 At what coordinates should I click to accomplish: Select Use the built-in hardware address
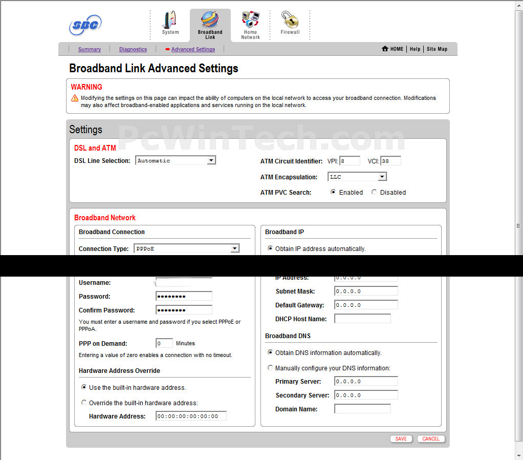click(x=84, y=387)
